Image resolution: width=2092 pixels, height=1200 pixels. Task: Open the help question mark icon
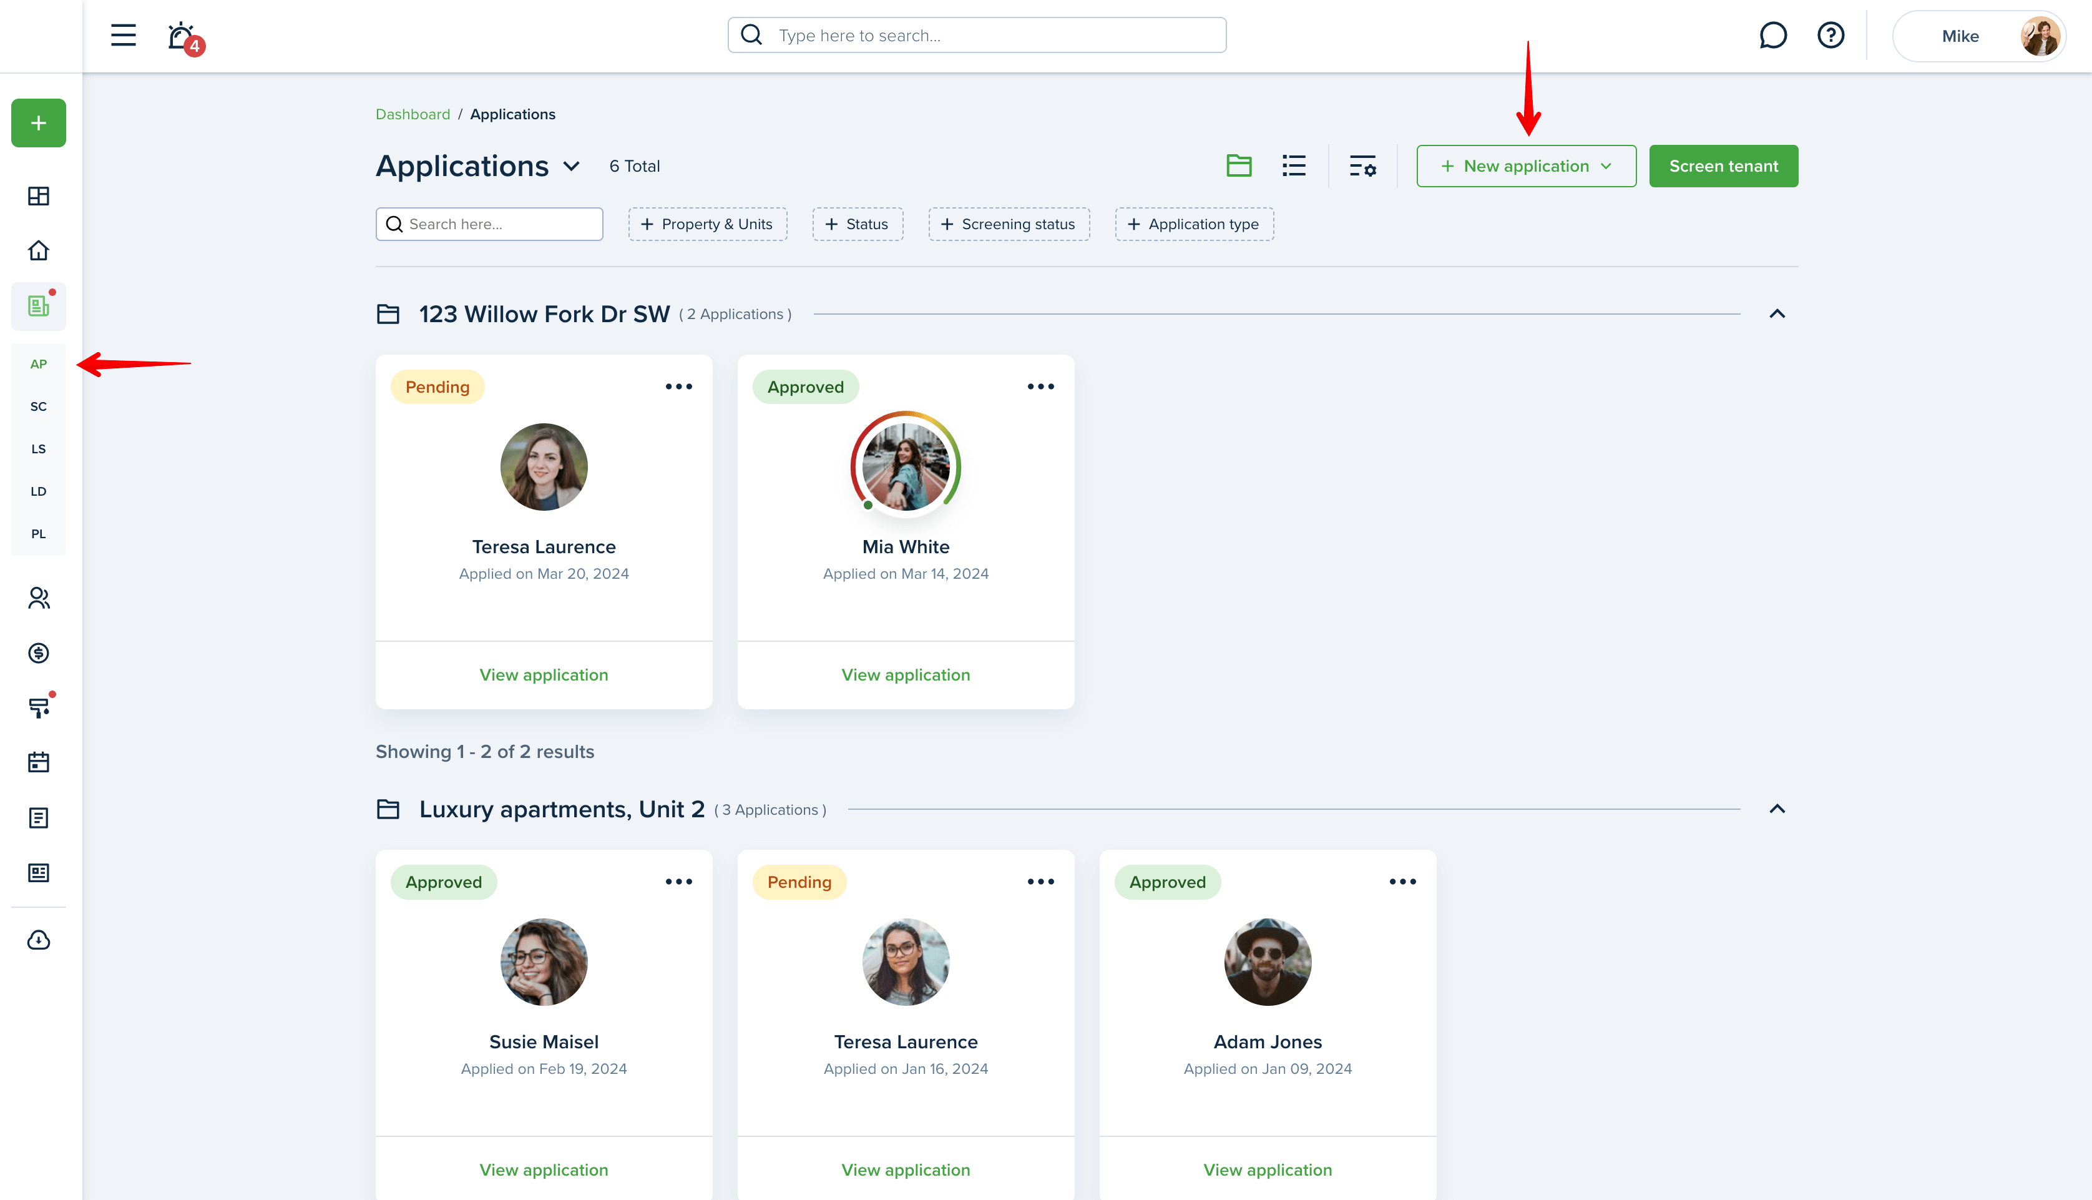click(1830, 36)
